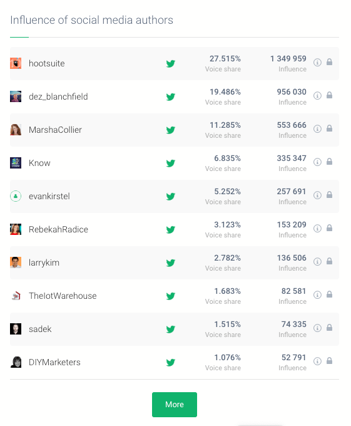This screenshot has width=351, height=426.
Task: Click the Know author name
Action: pos(39,163)
